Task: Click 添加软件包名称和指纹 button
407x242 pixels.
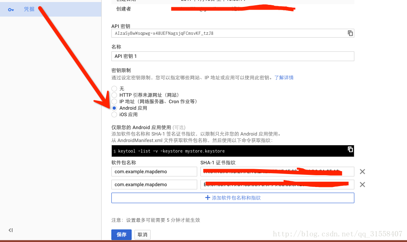Action: (232, 198)
